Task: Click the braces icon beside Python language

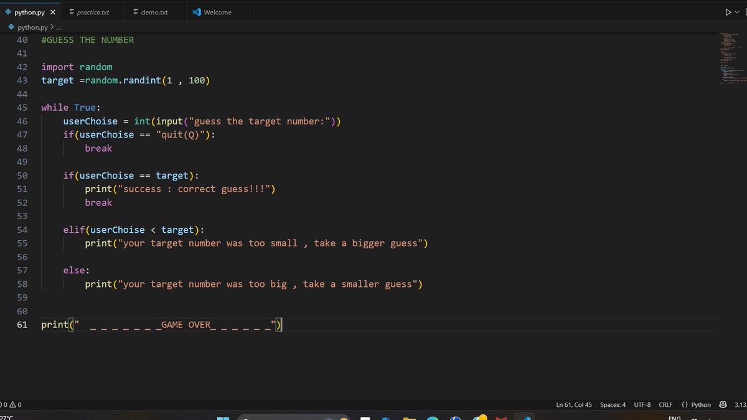Action: pos(685,404)
